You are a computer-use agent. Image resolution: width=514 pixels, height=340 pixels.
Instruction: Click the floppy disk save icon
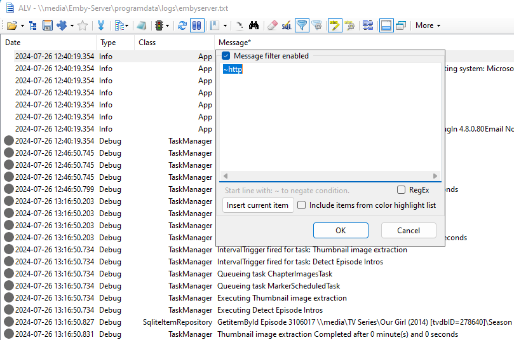coord(48,25)
